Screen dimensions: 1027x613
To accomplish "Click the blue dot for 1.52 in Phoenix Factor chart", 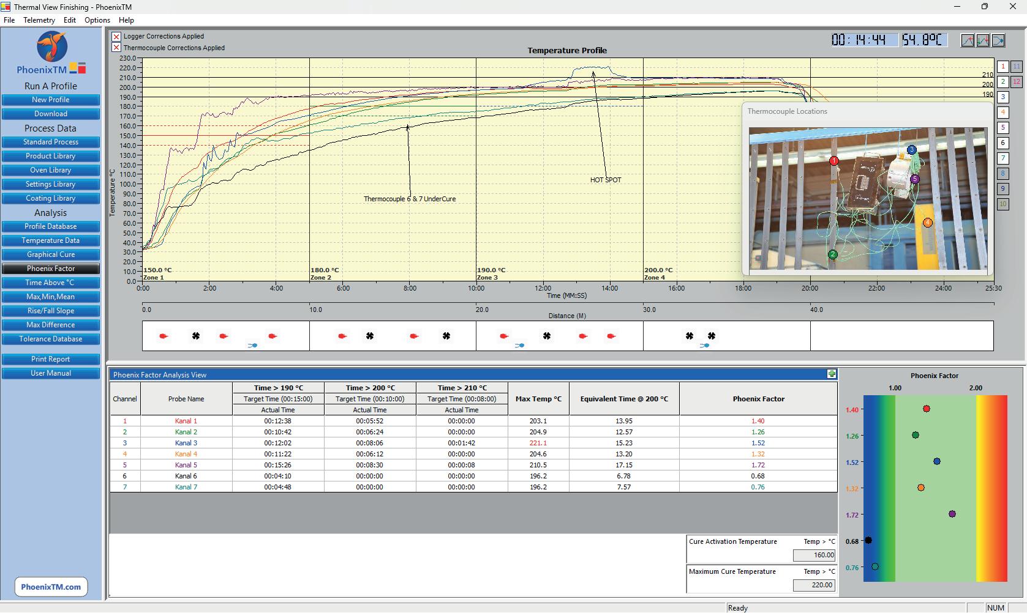I will coord(937,461).
